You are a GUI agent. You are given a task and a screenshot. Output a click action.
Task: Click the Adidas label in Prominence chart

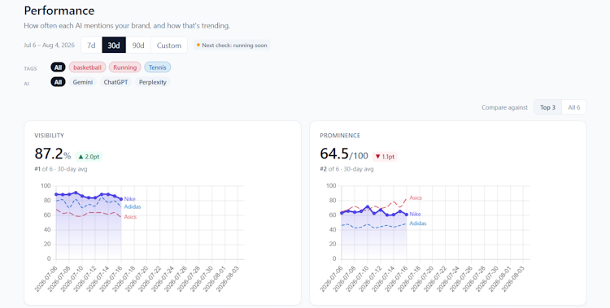pyautogui.click(x=418, y=223)
